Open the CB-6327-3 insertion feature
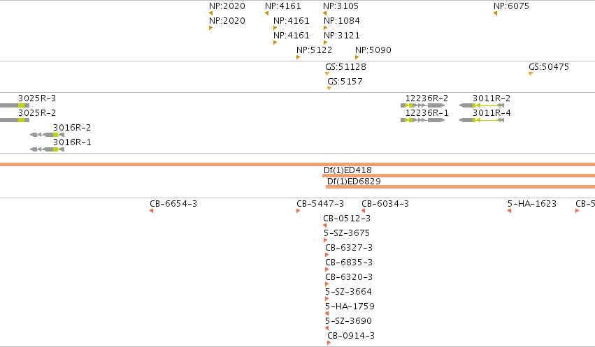The image size is (595, 347). point(327,255)
